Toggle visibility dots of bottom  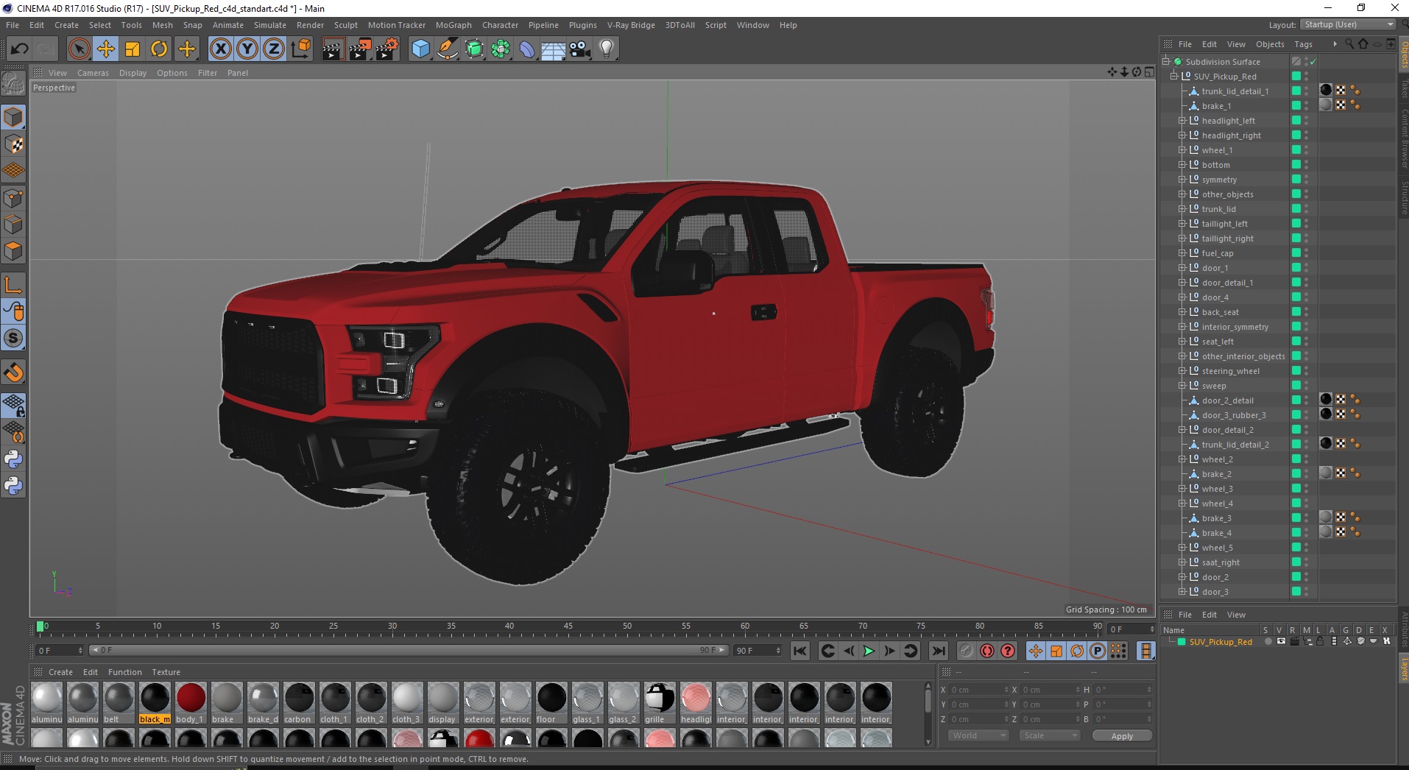(x=1307, y=165)
